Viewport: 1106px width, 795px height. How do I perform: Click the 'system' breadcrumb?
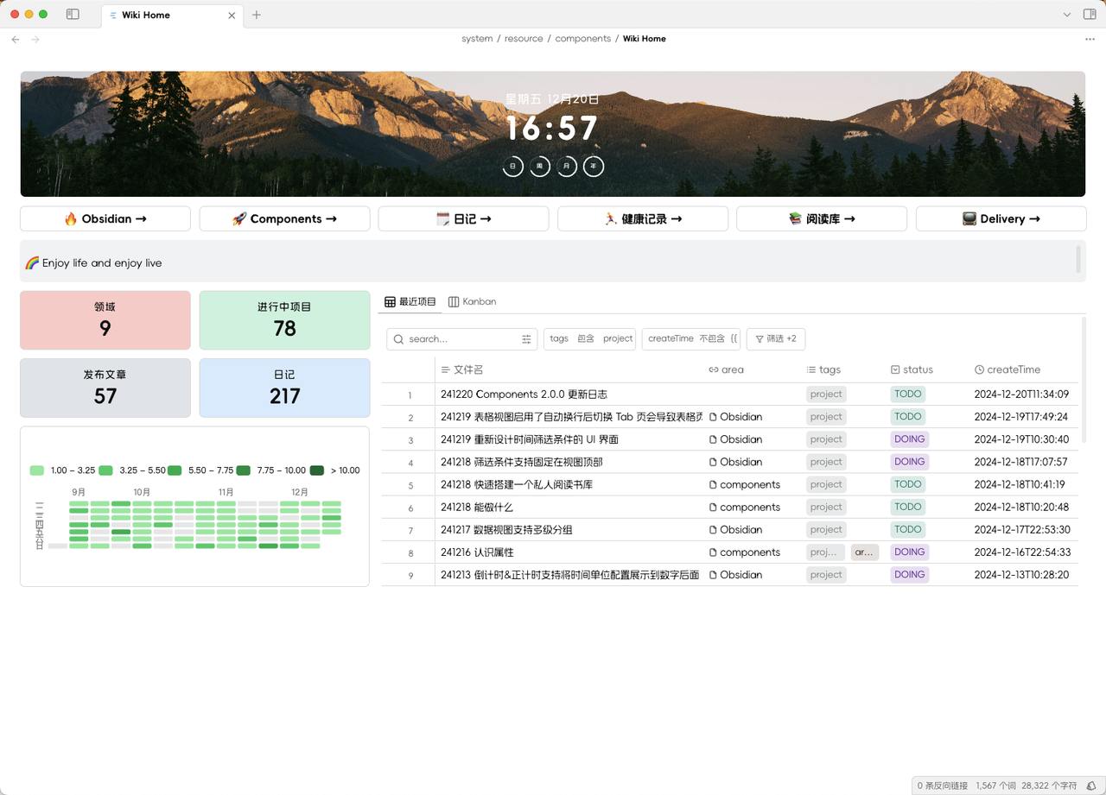click(477, 39)
